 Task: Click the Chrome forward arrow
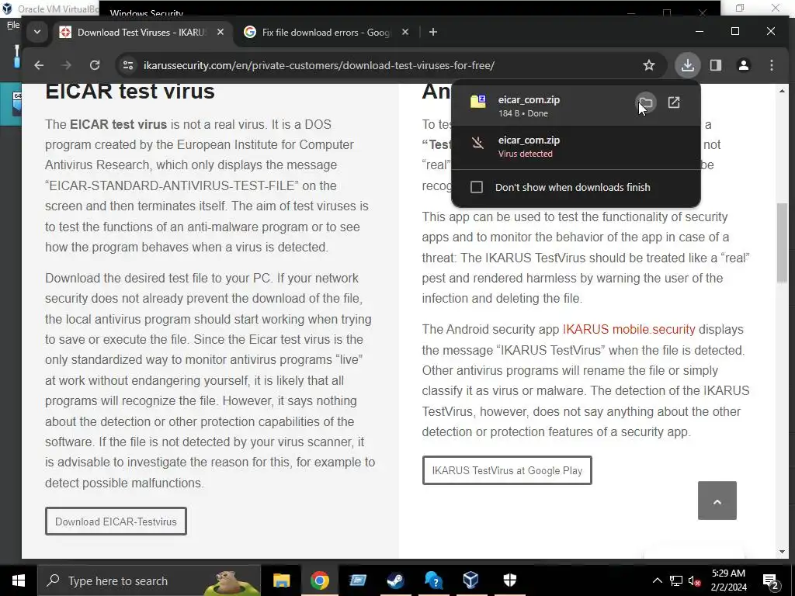click(67, 65)
